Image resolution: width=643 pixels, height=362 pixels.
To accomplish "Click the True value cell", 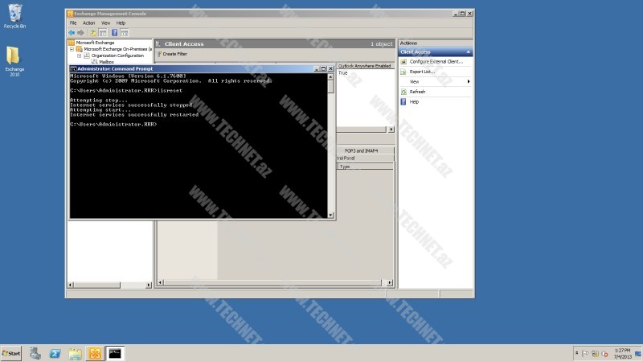I will pos(343,73).
